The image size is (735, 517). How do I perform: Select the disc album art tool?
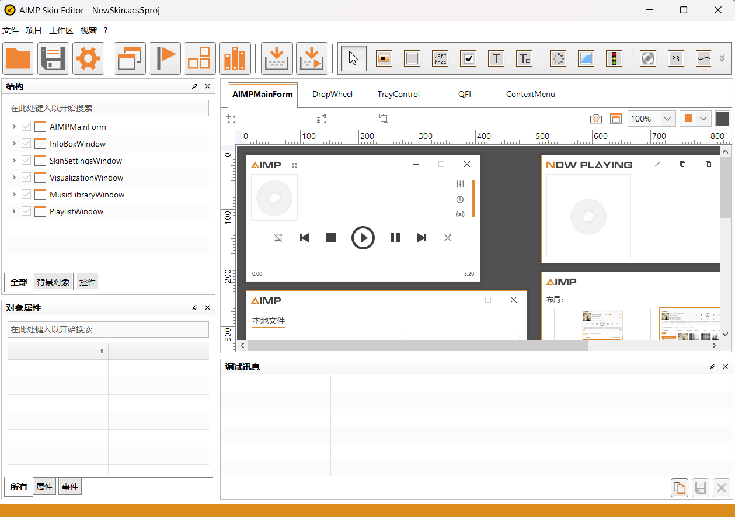point(647,58)
